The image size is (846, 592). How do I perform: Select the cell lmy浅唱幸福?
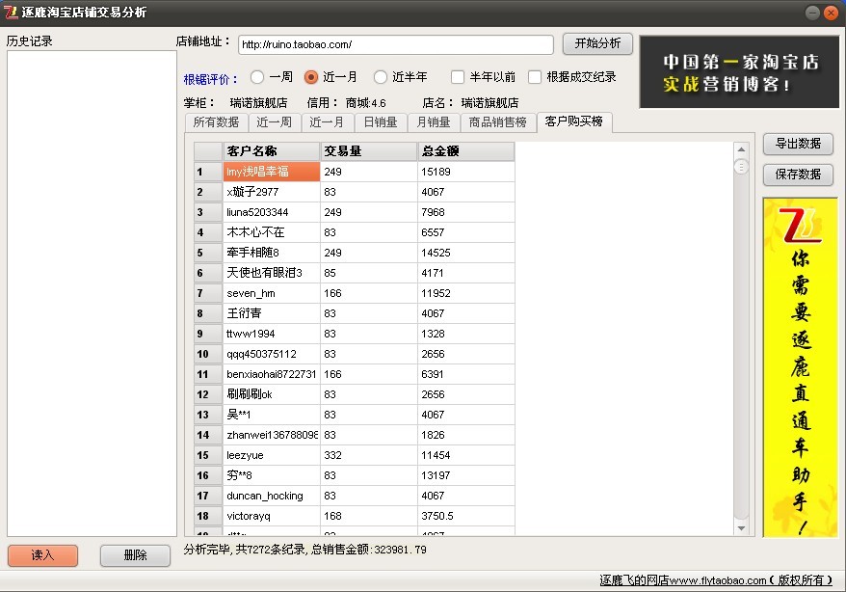[x=272, y=172]
